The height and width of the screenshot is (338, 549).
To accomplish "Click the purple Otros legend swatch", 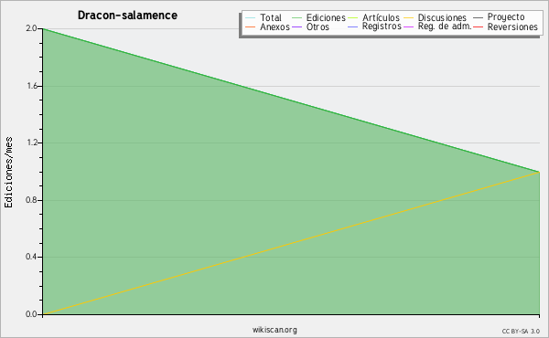I will tap(296, 26).
